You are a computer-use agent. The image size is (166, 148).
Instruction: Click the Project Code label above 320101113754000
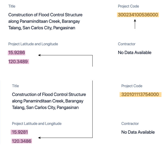click(132, 86)
